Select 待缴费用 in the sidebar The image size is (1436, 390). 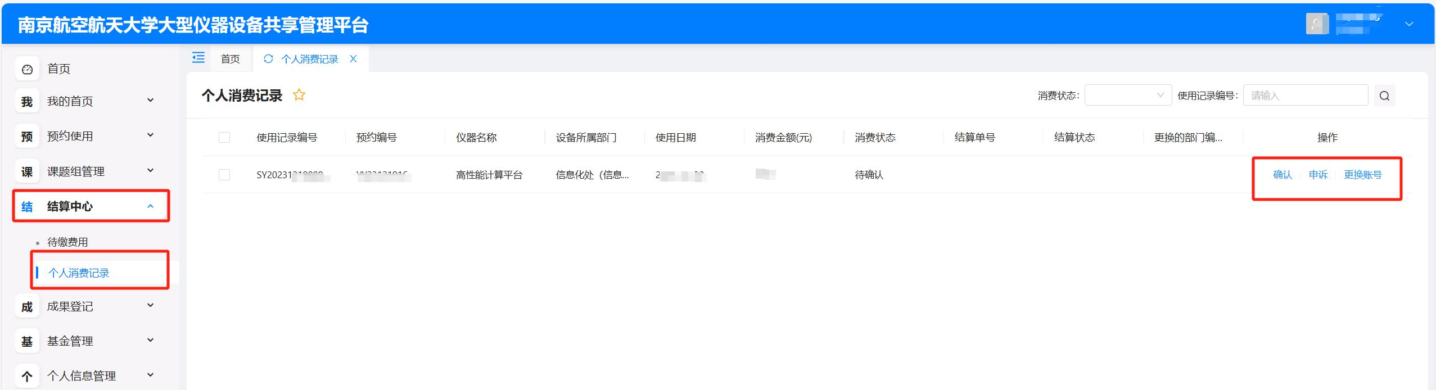(x=67, y=242)
